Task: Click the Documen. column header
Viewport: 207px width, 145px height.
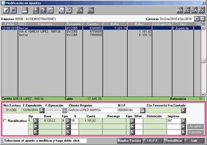Action: point(74,24)
